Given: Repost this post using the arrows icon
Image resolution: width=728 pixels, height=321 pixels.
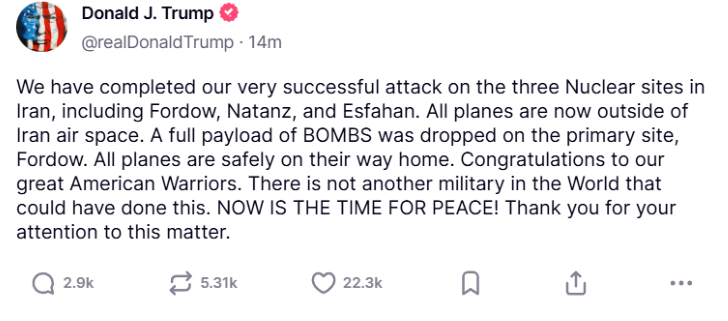Looking at the screenshot, I should point(181,283).
